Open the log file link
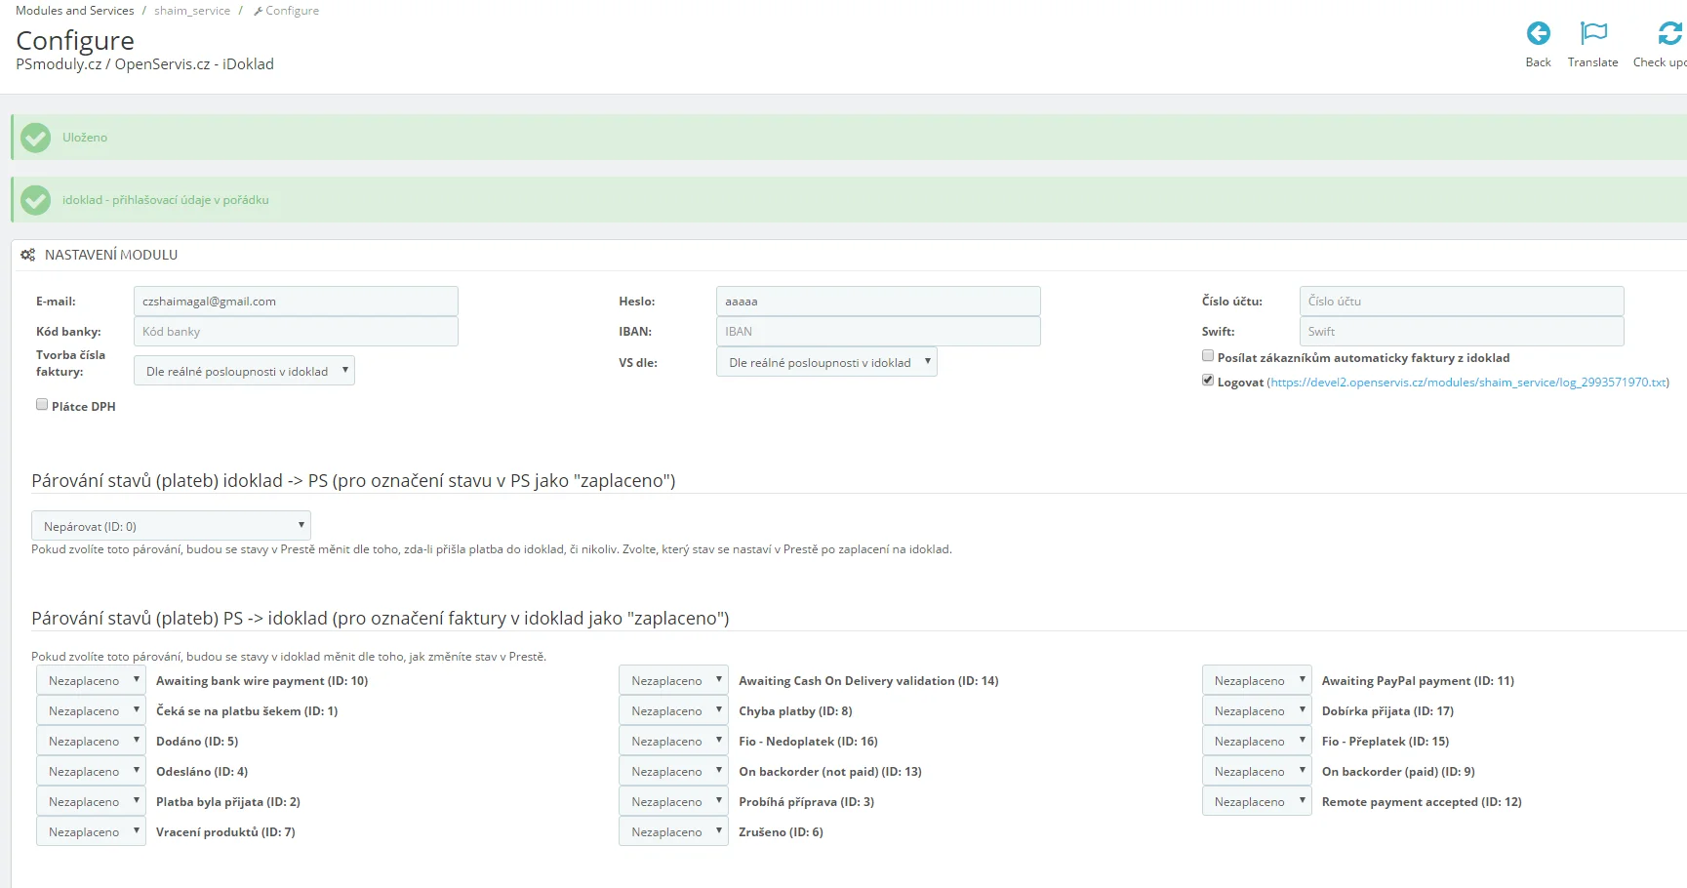The image size is (1687, 888). point(1467,383)
